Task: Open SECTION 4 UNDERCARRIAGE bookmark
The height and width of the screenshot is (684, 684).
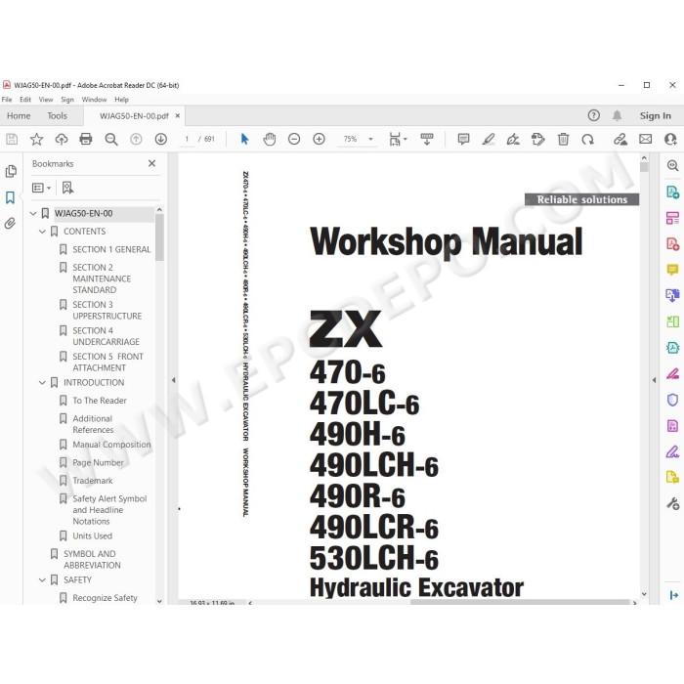Action: pyautogui.click(x=106, y=336)
